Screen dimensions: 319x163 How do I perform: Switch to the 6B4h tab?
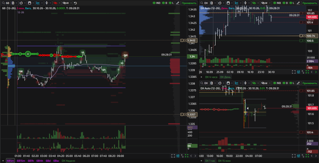pyautogui.click(x=40, y=161)
